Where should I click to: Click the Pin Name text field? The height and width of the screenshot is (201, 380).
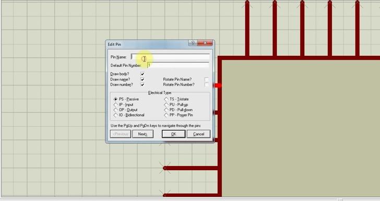(170, 57)
